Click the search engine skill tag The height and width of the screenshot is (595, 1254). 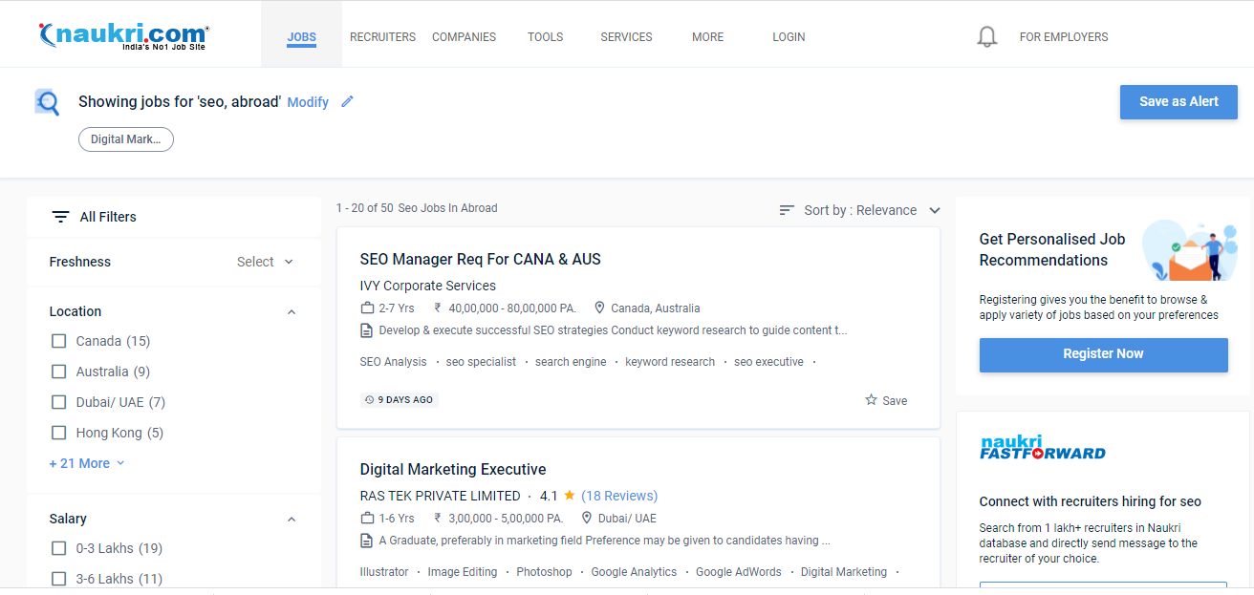pos(571,362)
